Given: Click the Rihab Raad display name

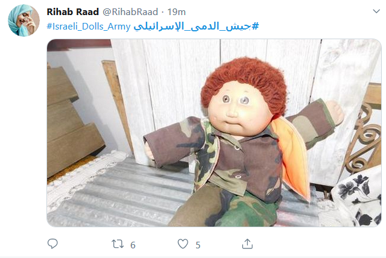Looking at the screenshot, I should tap(73, 11).
